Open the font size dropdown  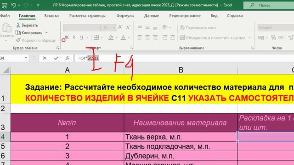pos(114,27)
